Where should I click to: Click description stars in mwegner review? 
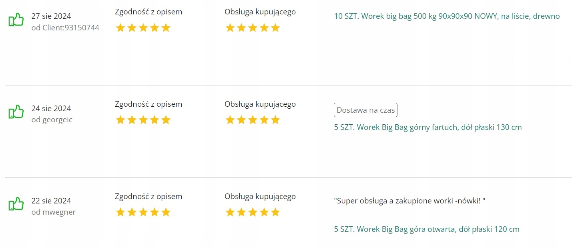coord(143,213)
